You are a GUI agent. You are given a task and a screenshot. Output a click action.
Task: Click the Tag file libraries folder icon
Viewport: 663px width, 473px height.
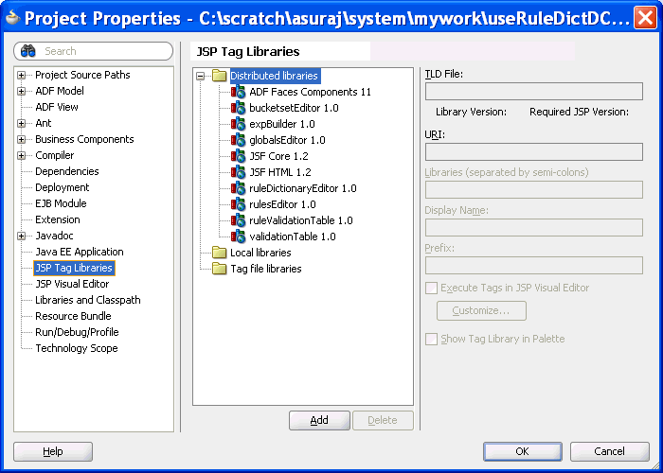[x=219, y=269]
